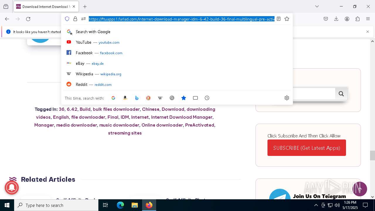Open the Save to Pocket icon
Viewport: 375px width, 211px height.
[326, 19]
